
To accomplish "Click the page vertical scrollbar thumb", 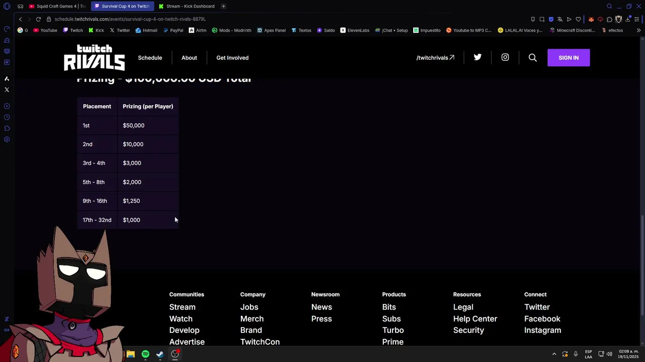I will click(x=642, y=266).
